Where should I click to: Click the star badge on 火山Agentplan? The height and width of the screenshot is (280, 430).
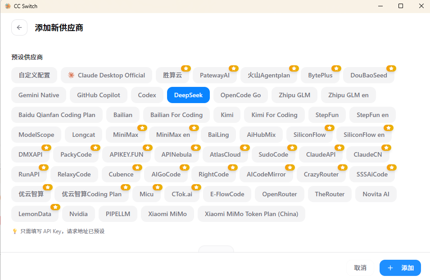294,68
